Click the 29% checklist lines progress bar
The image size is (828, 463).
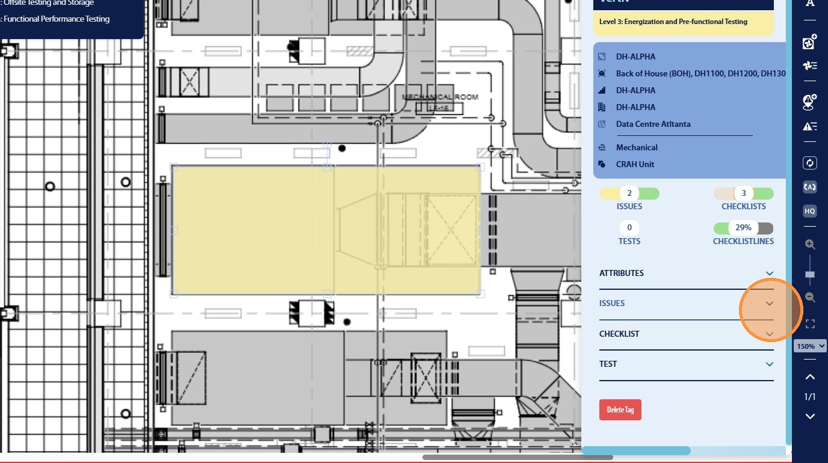(744, 228)
